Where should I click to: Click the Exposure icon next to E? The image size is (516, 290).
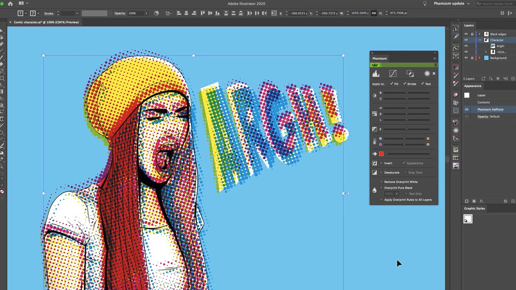click(375, 129)
